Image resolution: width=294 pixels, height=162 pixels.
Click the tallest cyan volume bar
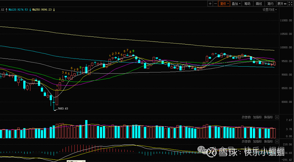point(86,129)
